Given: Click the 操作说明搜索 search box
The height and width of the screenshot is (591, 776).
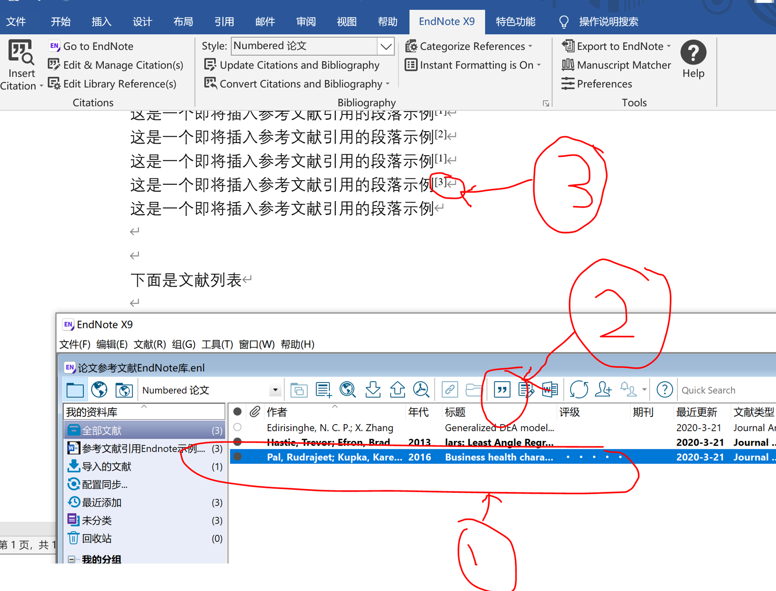Looking at the screenshot, I should pyautogui.click(x=608, y=22).
